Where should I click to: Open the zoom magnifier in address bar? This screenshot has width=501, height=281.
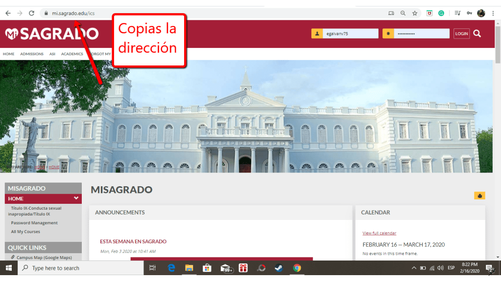pos(403,13)
